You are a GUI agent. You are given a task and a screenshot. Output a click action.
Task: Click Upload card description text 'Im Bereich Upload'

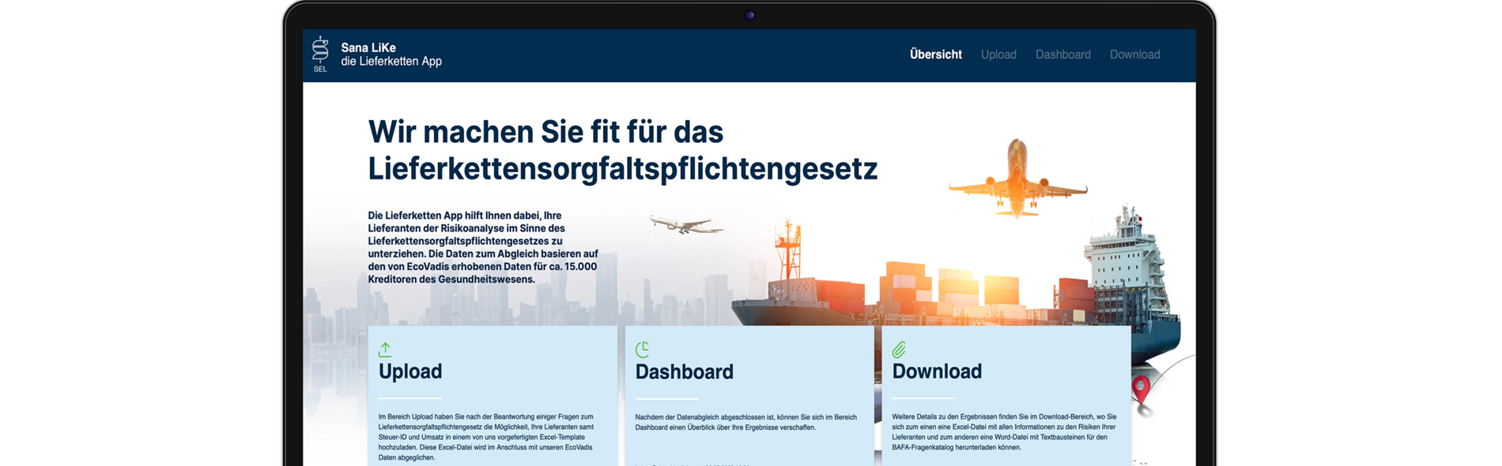pos(486,437)
